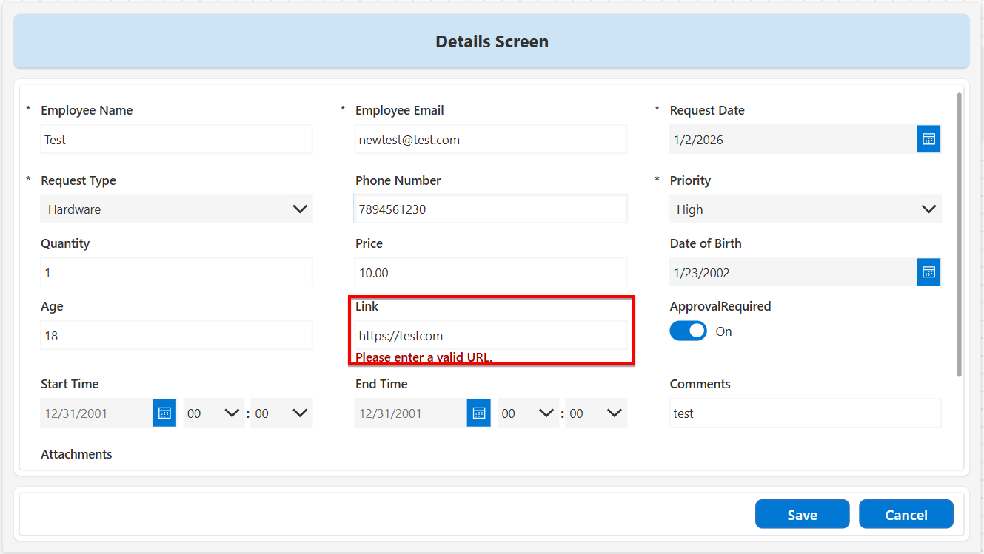This screenshot has height=554, width=984.
Task: Open the End Time calendar picker
Action: (x=478, y=413)
